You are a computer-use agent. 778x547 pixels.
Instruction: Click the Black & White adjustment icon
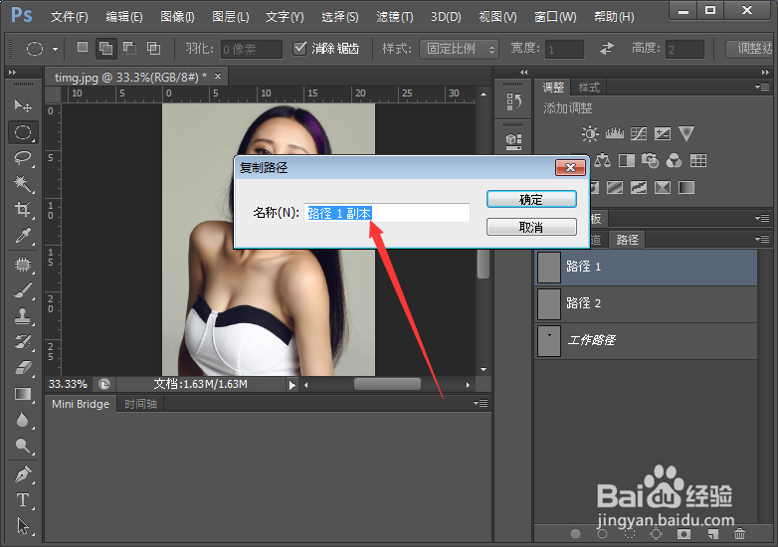click(x=626, y=160)
